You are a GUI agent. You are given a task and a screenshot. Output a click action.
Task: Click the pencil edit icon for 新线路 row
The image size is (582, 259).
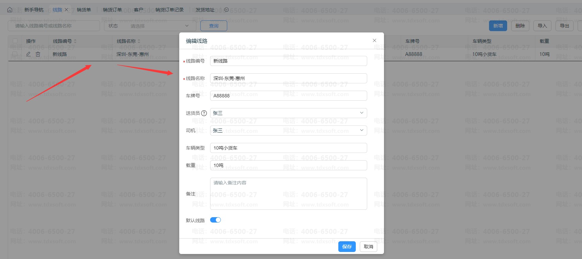28,54
